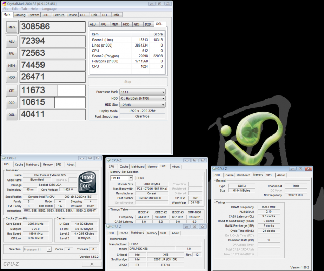324x271 pixels.
Task: Open Mainboard tab in the CPU-Z CPU window
Action: (x=33, y=164)
